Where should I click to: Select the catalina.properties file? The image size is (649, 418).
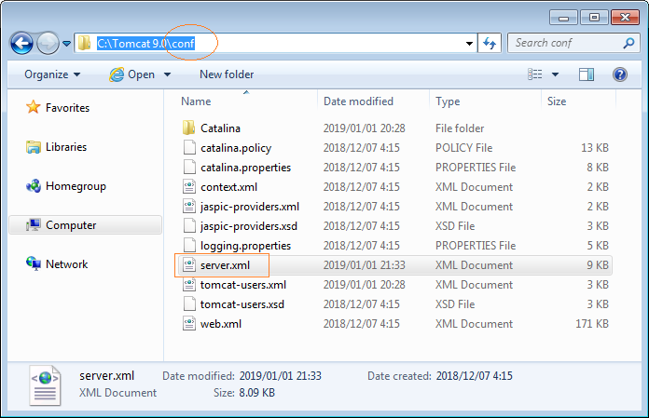click(x=245, y=168)
